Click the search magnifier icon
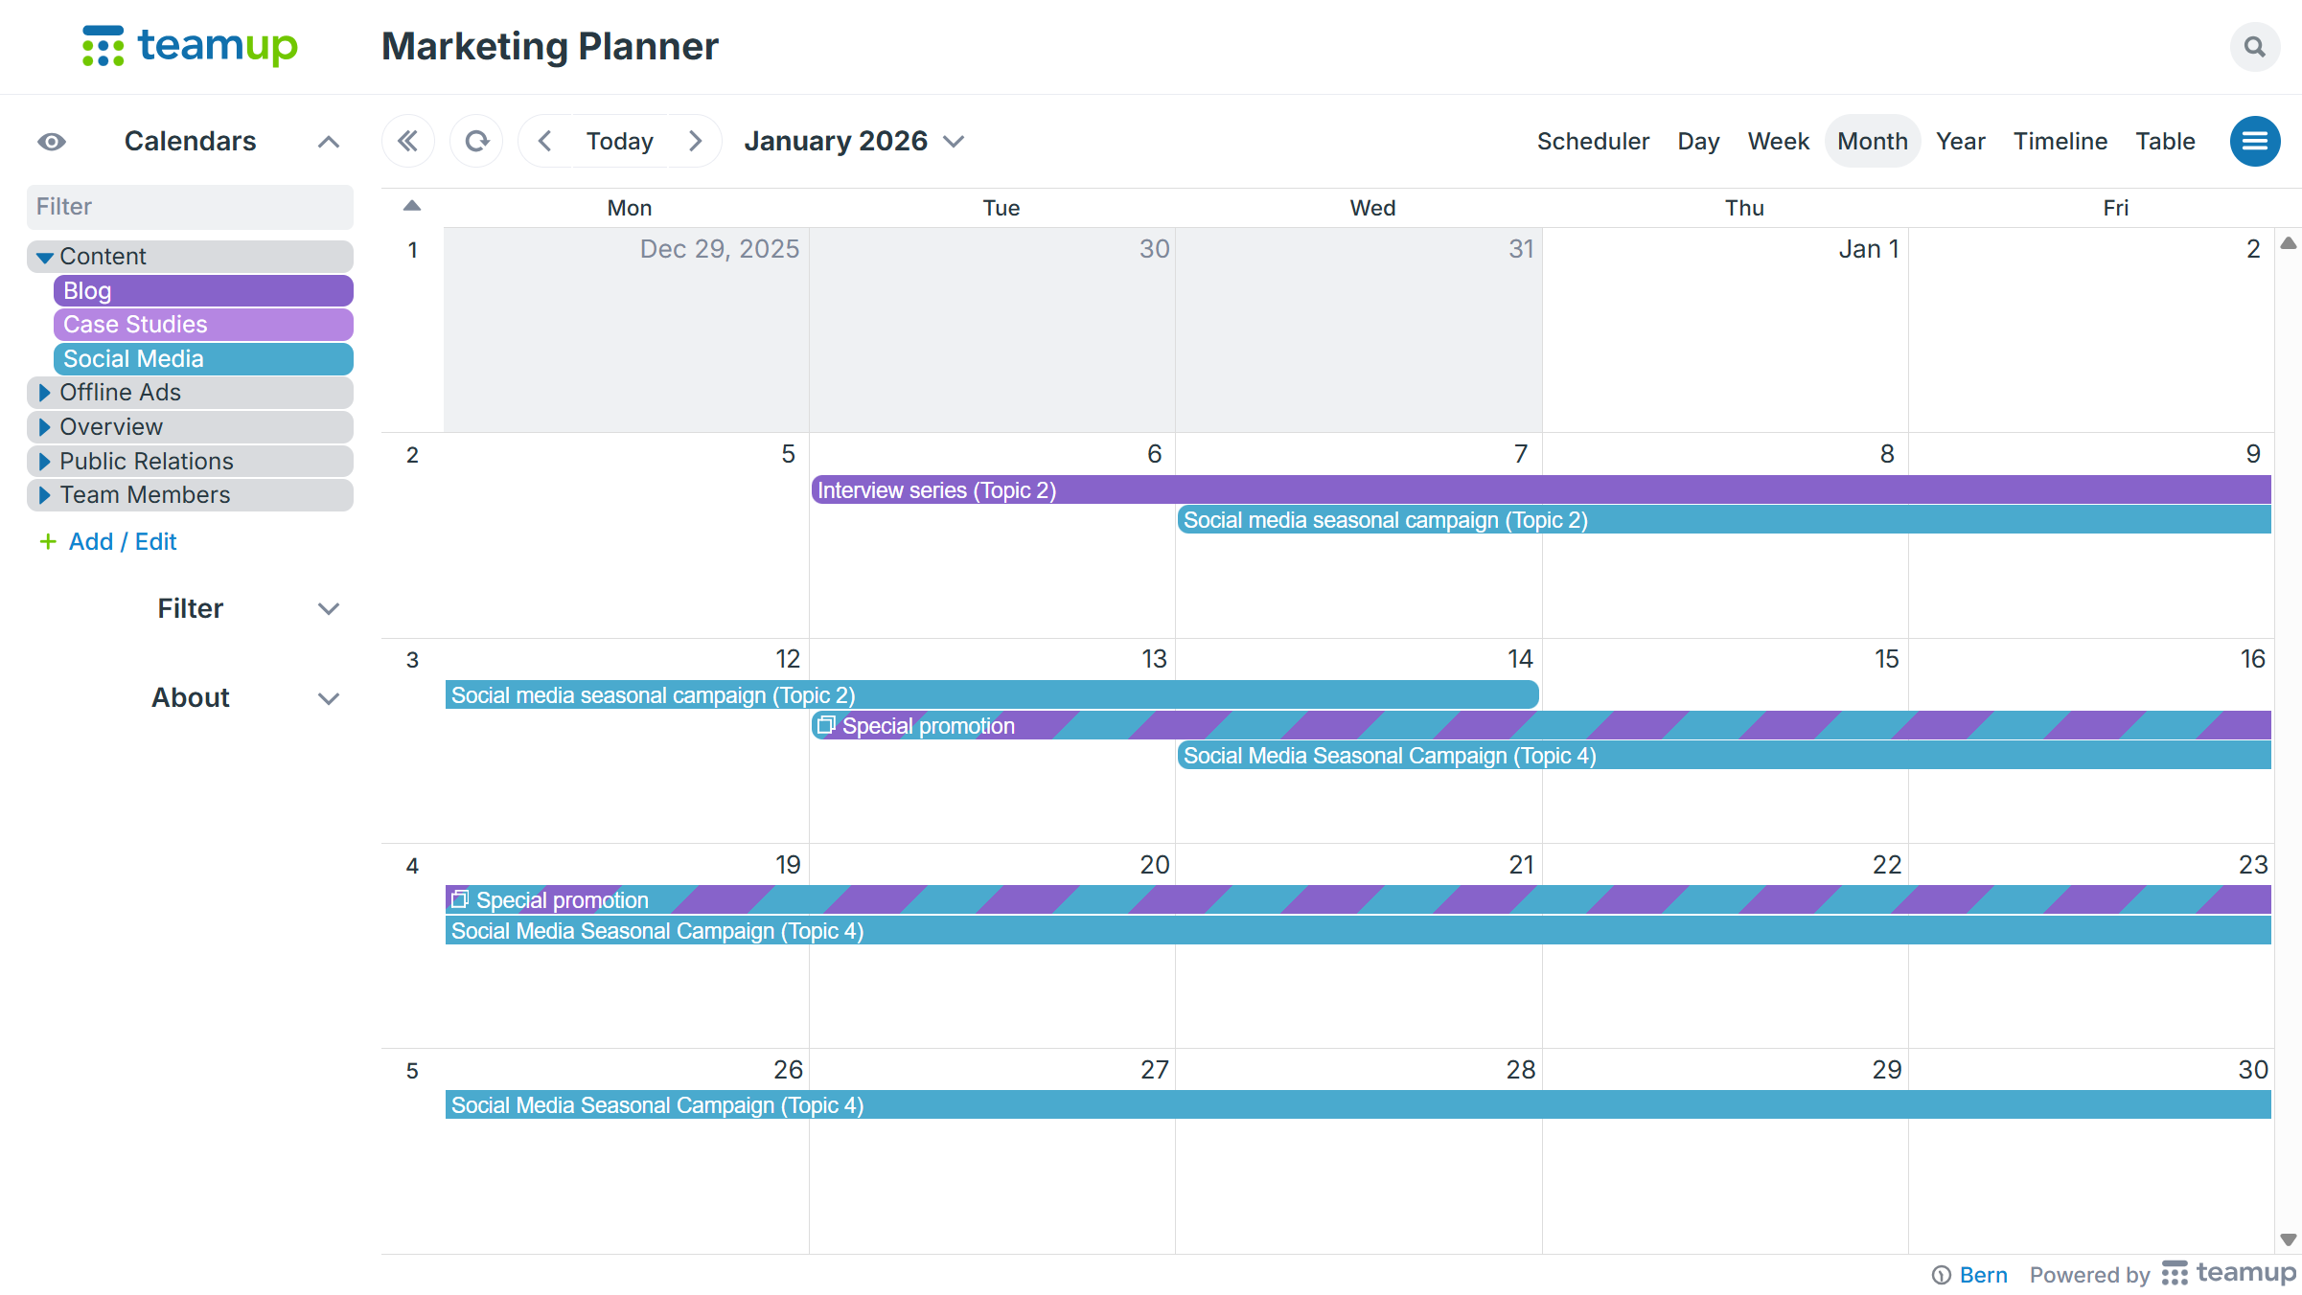The height and width of the screenshot is (1295, 2302). [x=2254, y=47]
